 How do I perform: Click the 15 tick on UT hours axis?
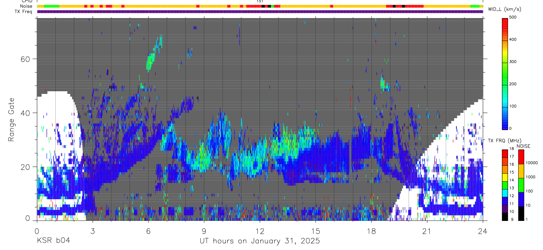pos(315,231)
